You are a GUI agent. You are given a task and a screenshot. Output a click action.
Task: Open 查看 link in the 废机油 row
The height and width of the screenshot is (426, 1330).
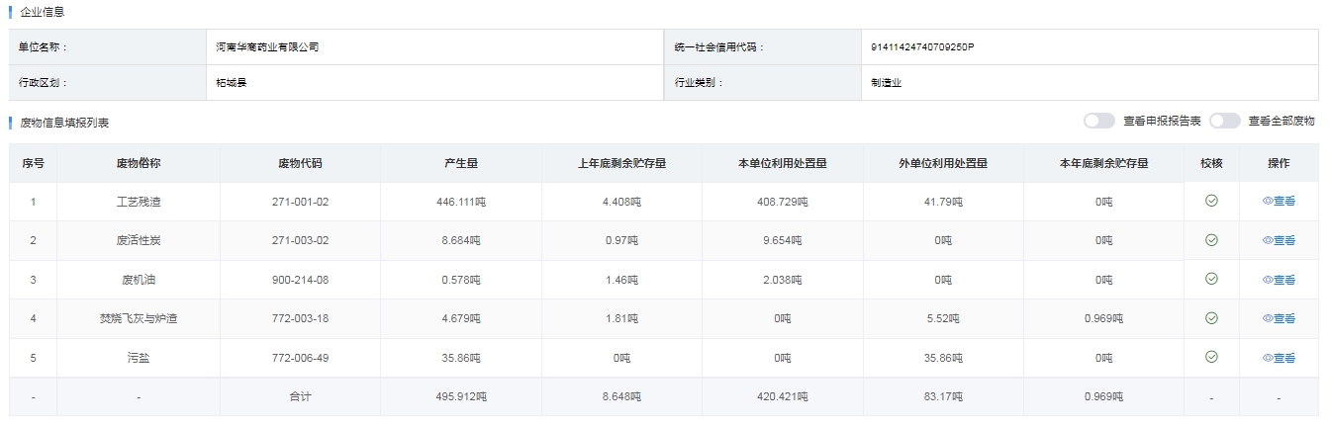[1279, 280]
